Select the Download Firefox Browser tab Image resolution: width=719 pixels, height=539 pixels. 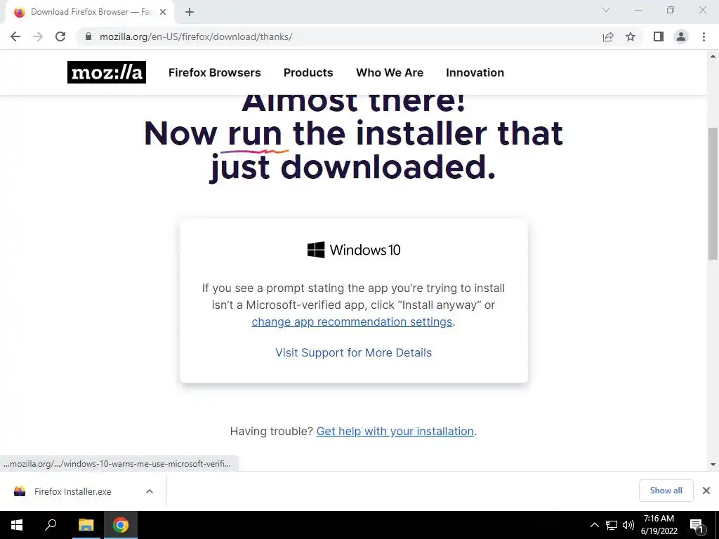90,13
